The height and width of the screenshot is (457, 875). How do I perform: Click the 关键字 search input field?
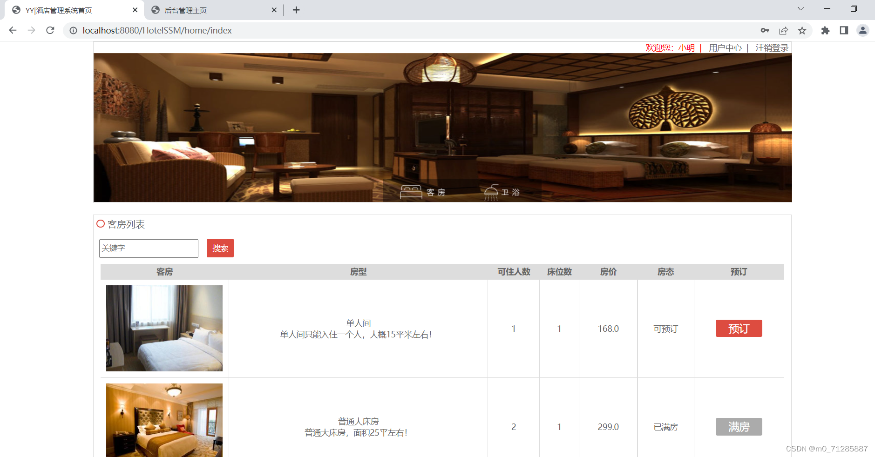[148, 248]
